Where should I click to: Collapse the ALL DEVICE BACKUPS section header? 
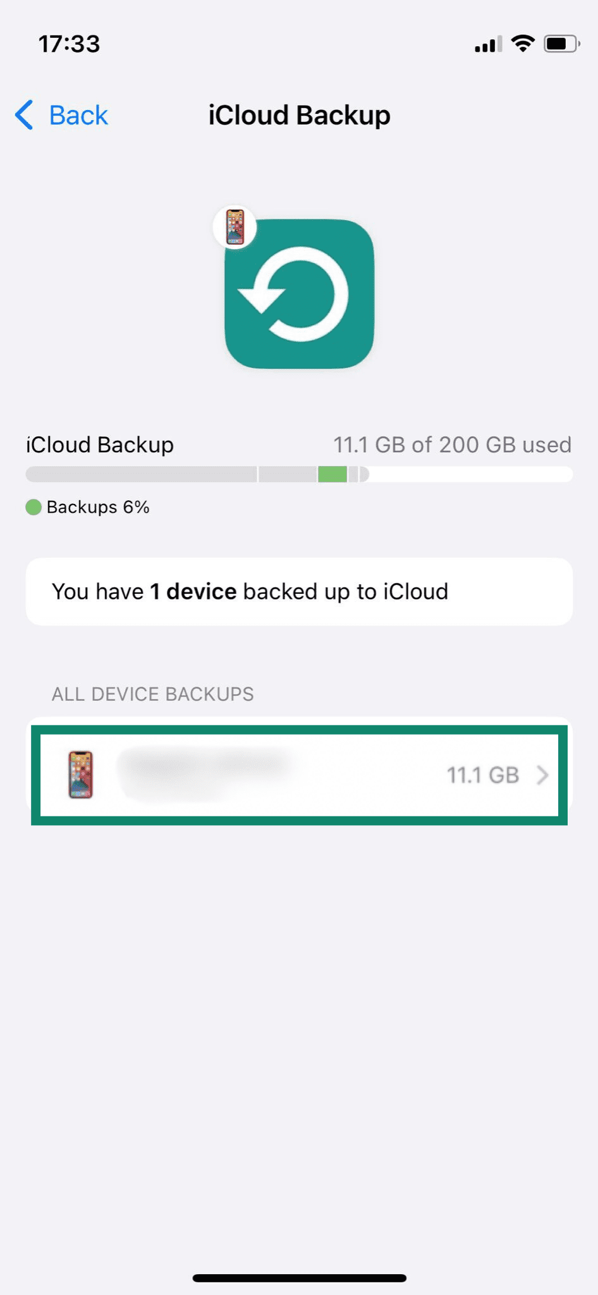tap(152, 694)
